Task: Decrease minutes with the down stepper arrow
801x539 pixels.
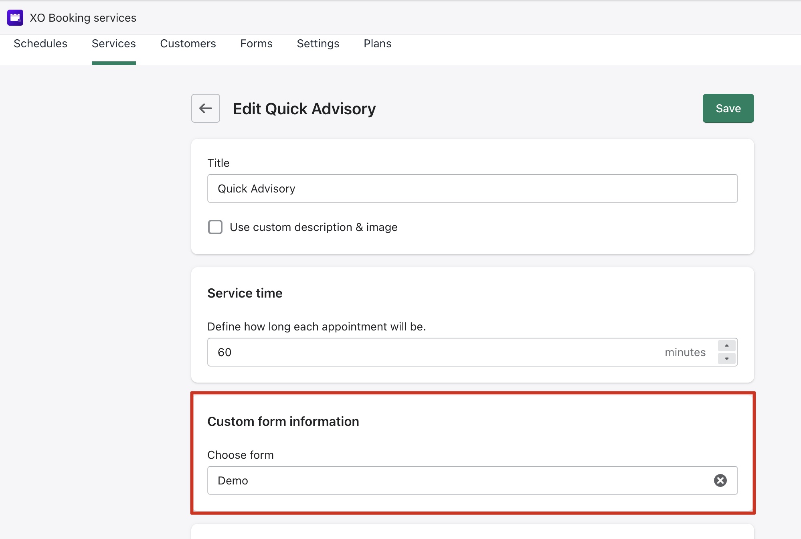Action: (726, 359)
